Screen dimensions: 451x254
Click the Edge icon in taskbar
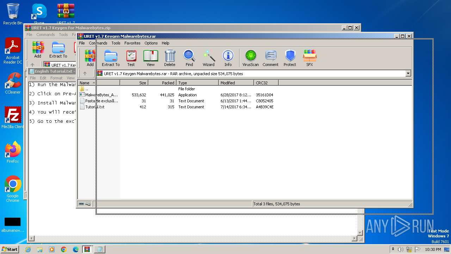coord(76,249)
